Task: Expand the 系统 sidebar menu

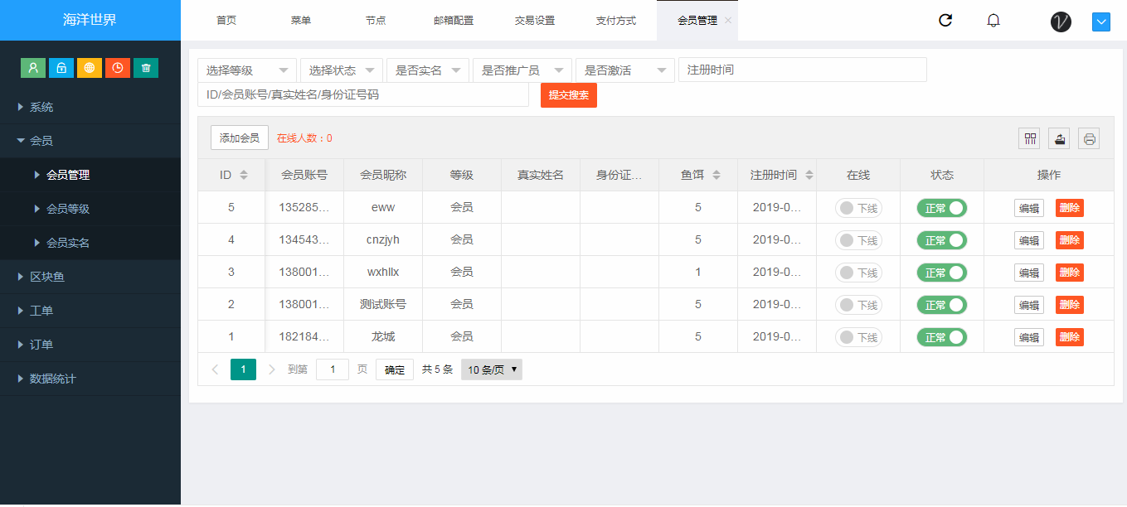Action: pyautogui.click(x=90, y=107)
